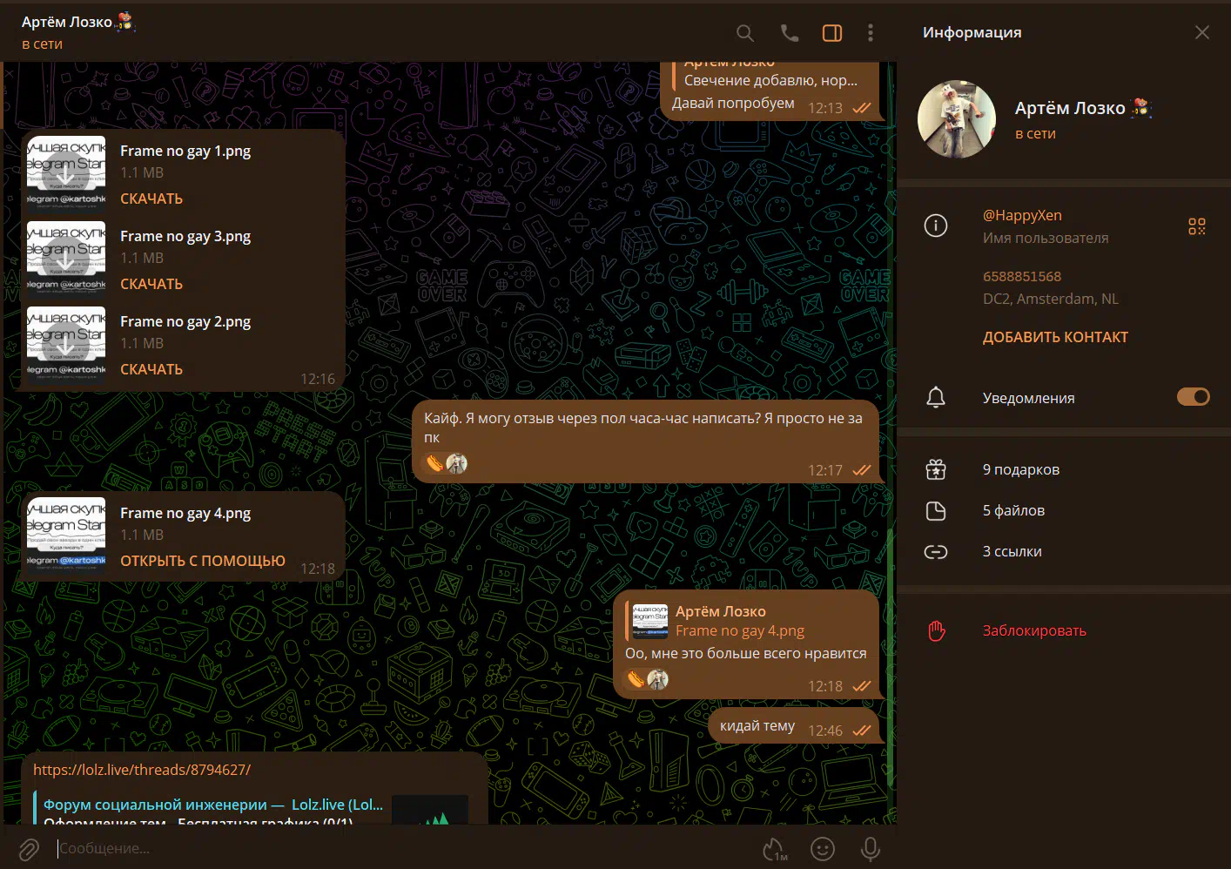Viewport: 1231px width, 869px height.
Task: Click the hot dog reaction on Кайф message
Action: click(x=434, y=463)
